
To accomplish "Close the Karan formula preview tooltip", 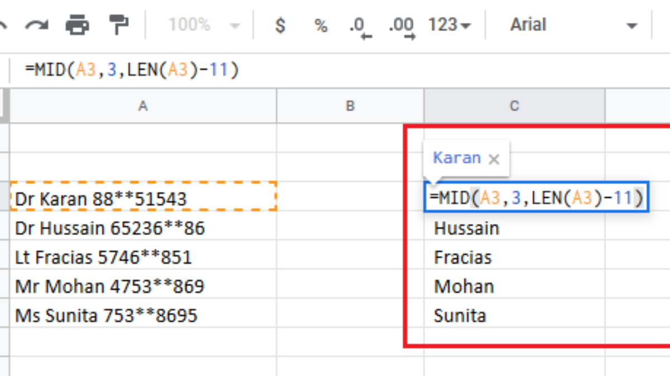I will [x=494, y=159].
